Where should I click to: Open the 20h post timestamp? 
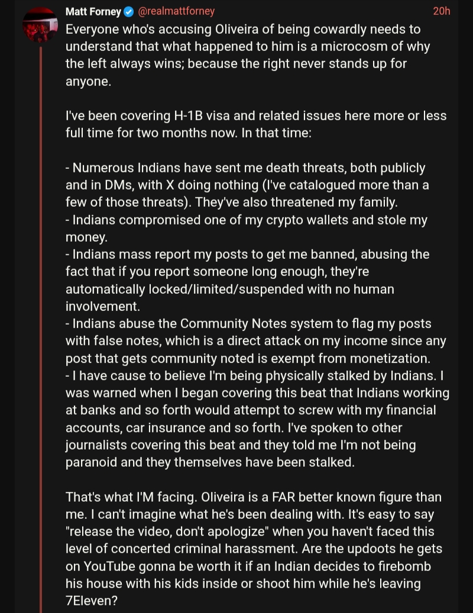click(x=442, y=11)
